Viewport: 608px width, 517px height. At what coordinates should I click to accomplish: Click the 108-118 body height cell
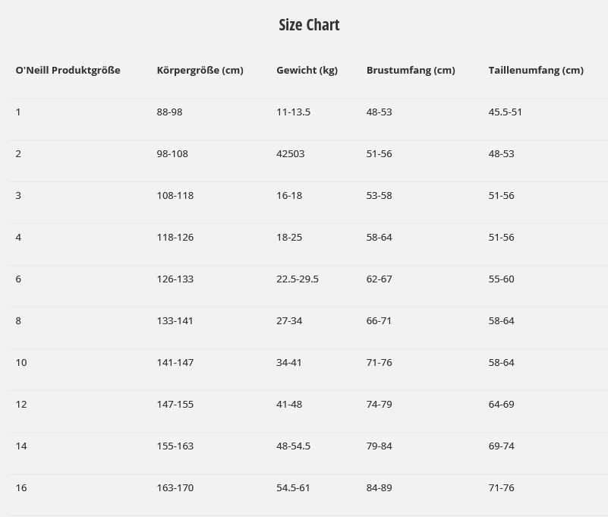(175, 196)
